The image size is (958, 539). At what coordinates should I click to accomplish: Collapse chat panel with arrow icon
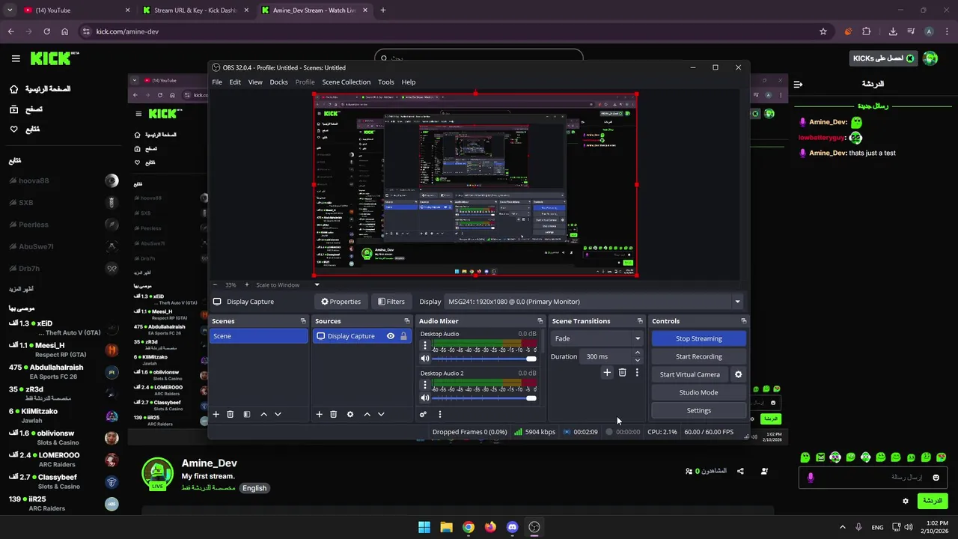click(798, 84)
